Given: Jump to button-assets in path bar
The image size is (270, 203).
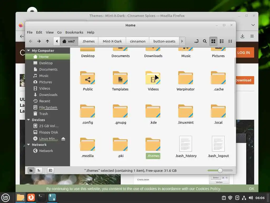Looking at the screenshot, I should (164, 41).
